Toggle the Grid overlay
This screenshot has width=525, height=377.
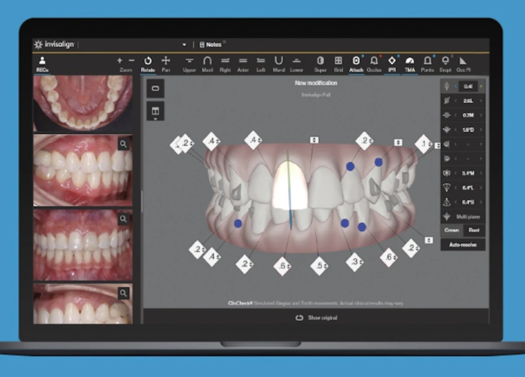tap(338, 64)
